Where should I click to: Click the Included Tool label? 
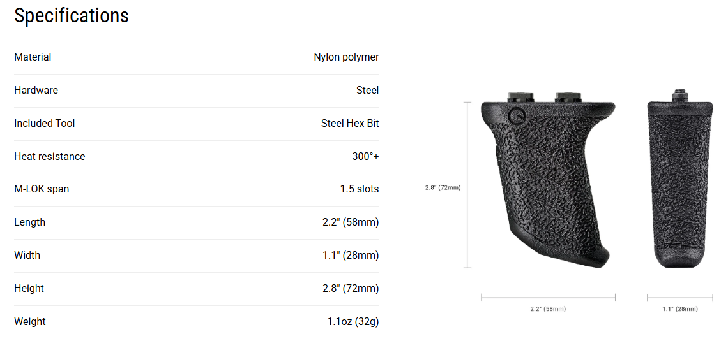45,123
